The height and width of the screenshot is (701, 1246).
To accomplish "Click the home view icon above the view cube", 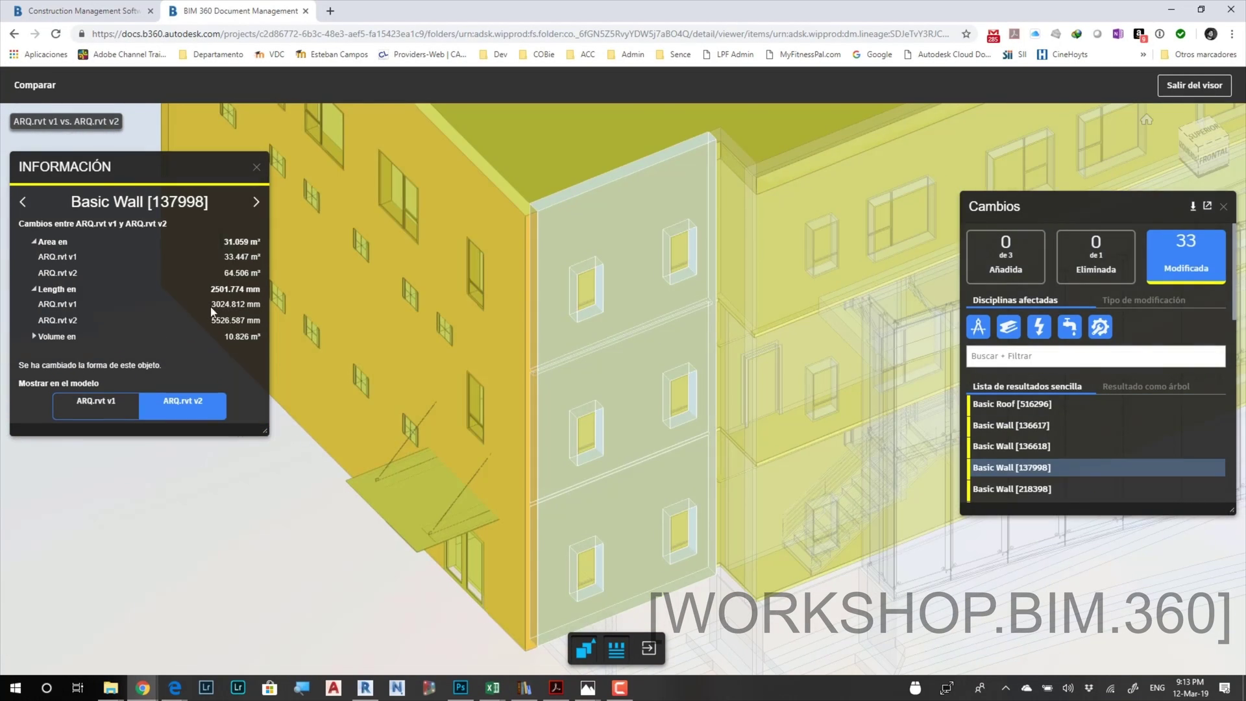I will tap(1147, 120).
